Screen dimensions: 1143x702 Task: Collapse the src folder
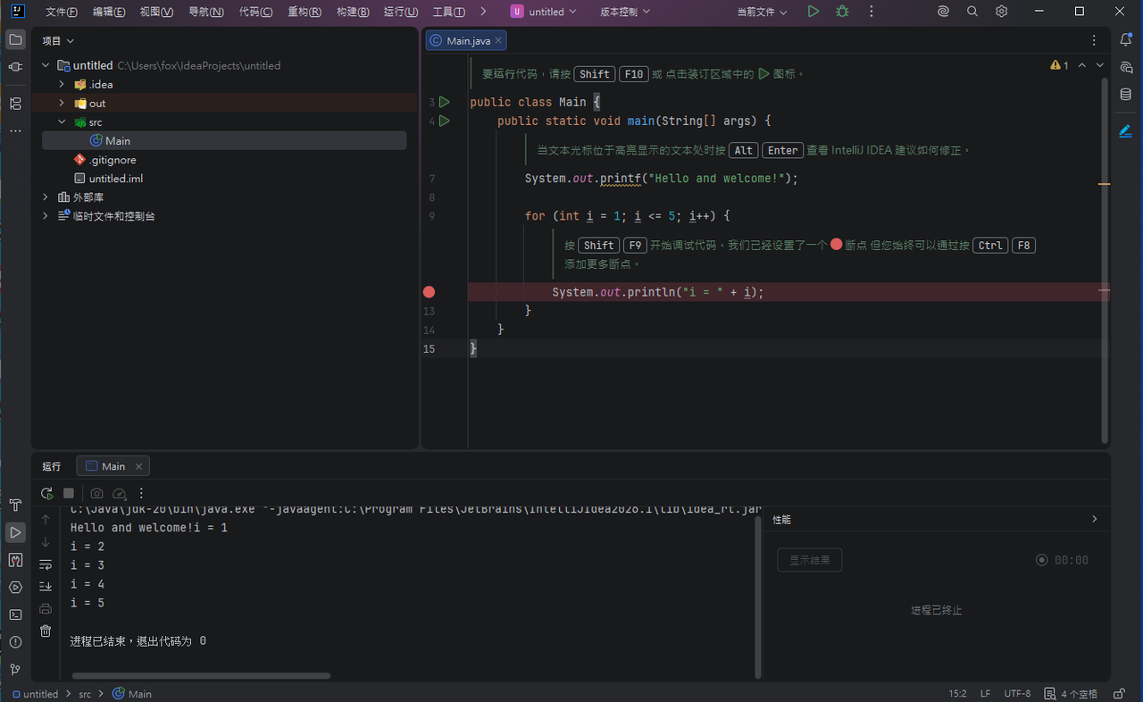click(62, 122)
